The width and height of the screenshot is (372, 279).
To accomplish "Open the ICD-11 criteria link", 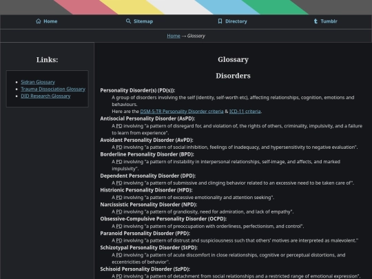I will (245, 112).
